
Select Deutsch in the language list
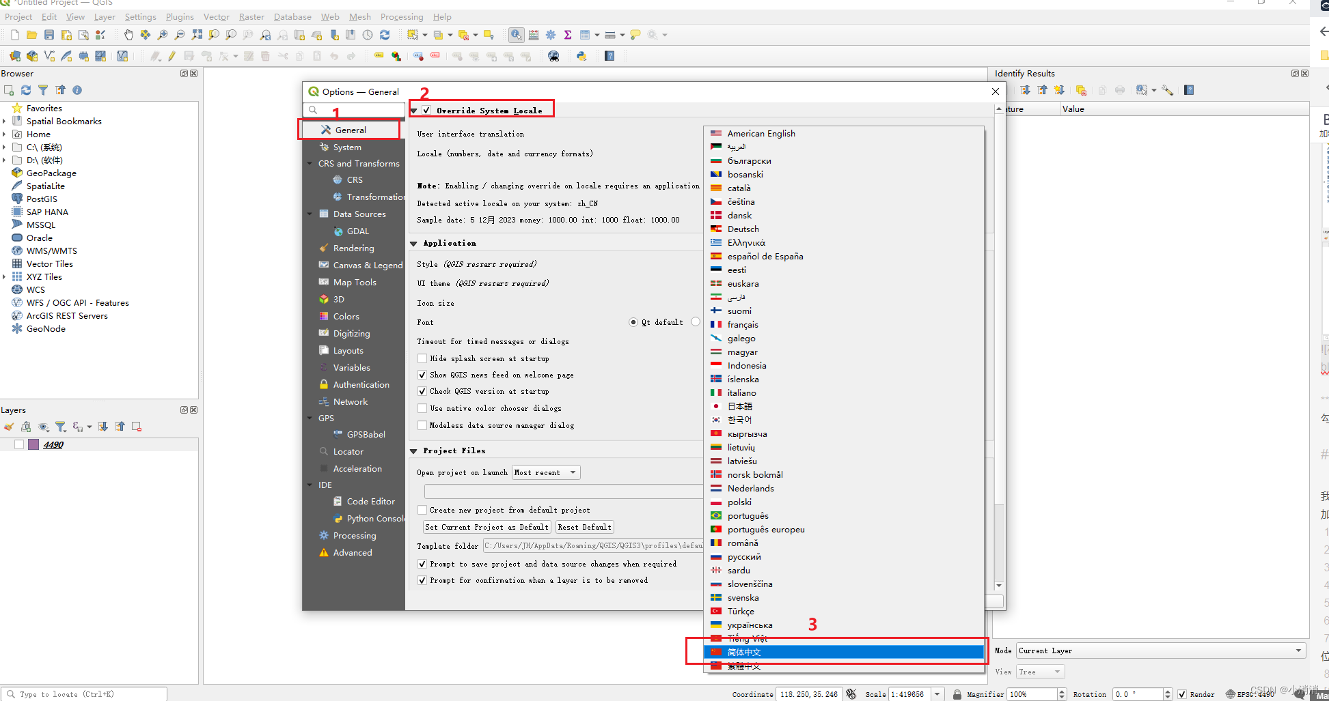pos(843,229)
